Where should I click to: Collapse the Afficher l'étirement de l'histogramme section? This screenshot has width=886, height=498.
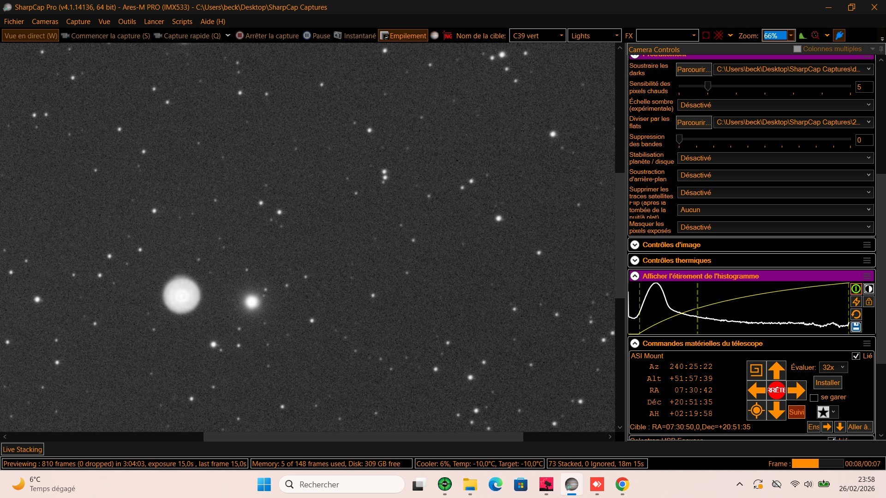[635, 276]
